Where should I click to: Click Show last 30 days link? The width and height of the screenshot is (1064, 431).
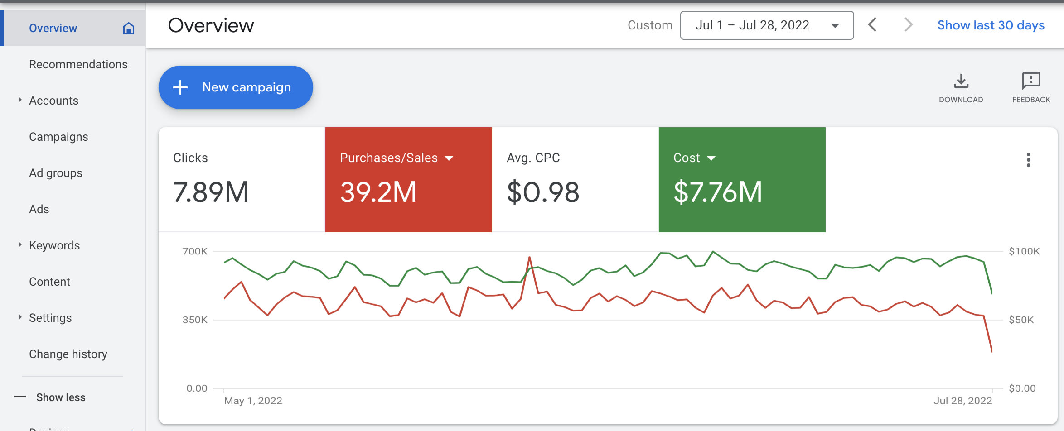click(991, 25)
